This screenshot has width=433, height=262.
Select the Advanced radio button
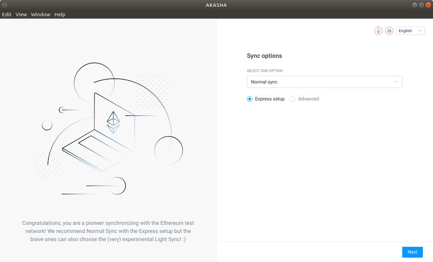pos(293,99)
